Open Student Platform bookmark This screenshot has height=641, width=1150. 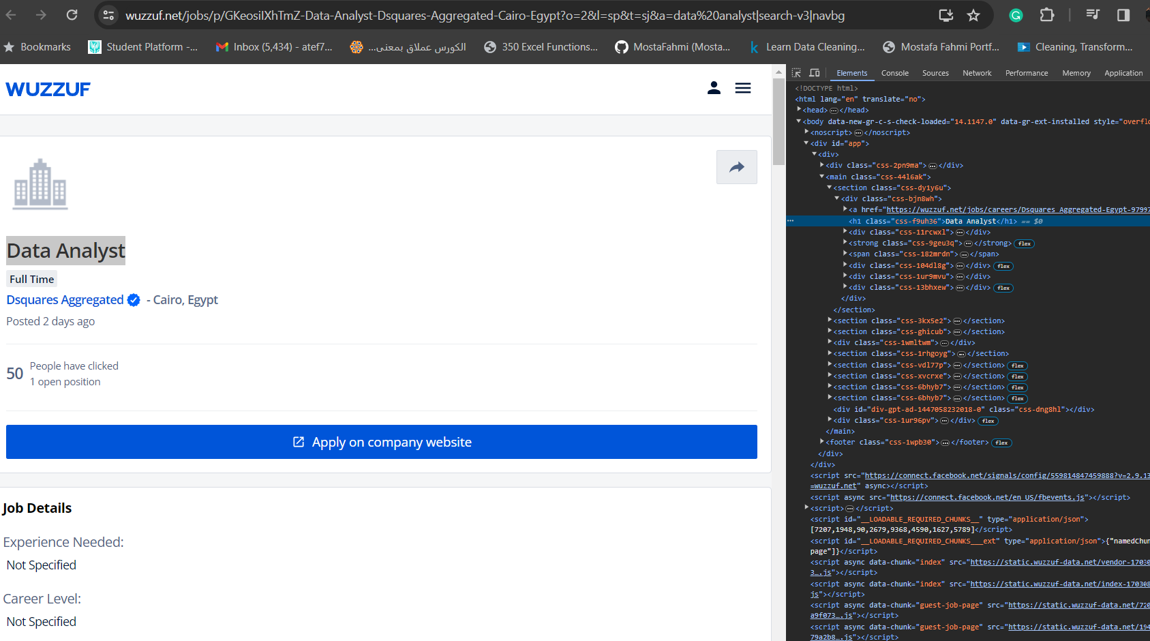tap(143, 47)
